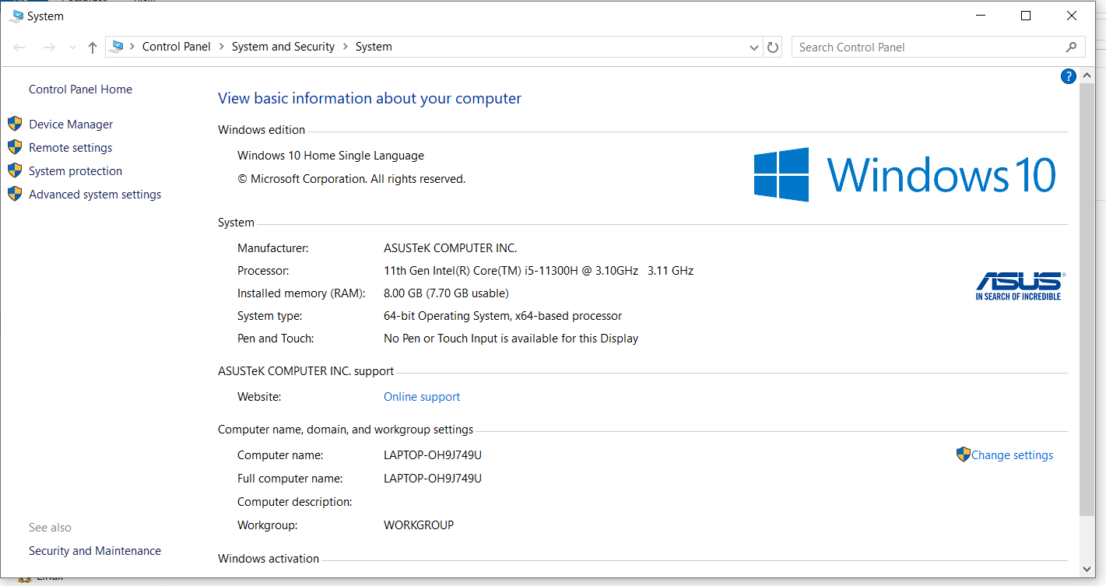Open Change settings for computer name
Image resolution: width=1106 pixels, height=586 pixels.
[1012, 455]
